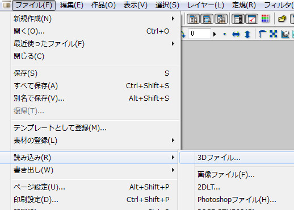Toggle the triangle ruler snap icon
This screenshot has width=294, height=210.
point(285,34)
